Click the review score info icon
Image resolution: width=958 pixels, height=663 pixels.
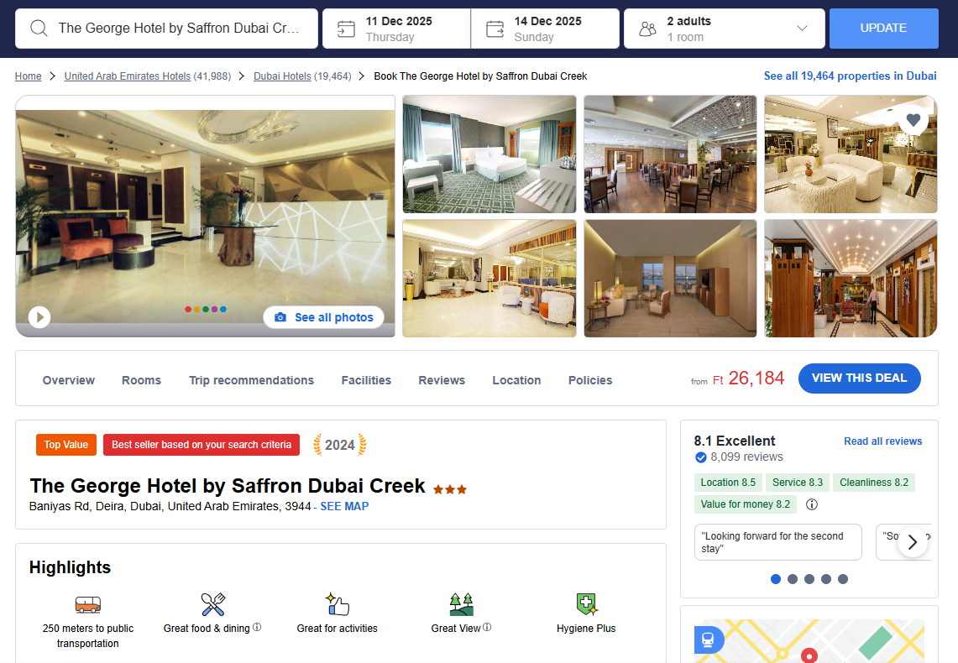[811, 504]
